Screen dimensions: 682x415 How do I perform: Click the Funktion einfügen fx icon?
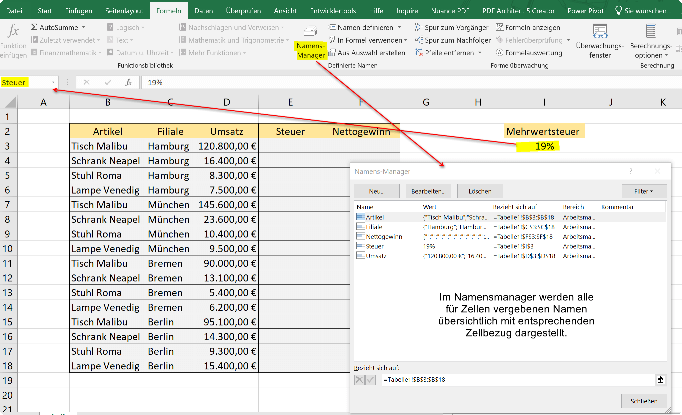pyautogui.click(x=13, y=31)
